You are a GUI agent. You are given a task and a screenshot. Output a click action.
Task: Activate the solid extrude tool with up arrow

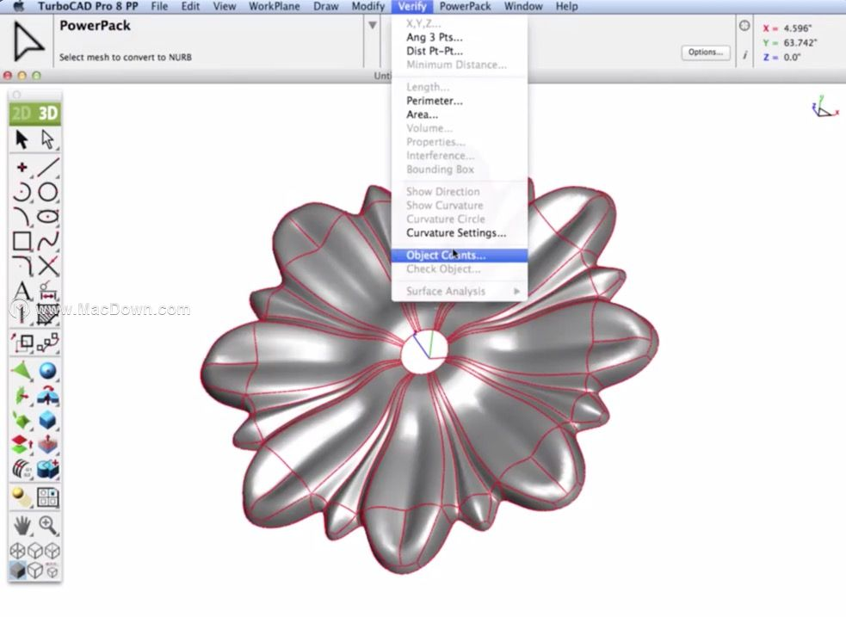point(47,444)
